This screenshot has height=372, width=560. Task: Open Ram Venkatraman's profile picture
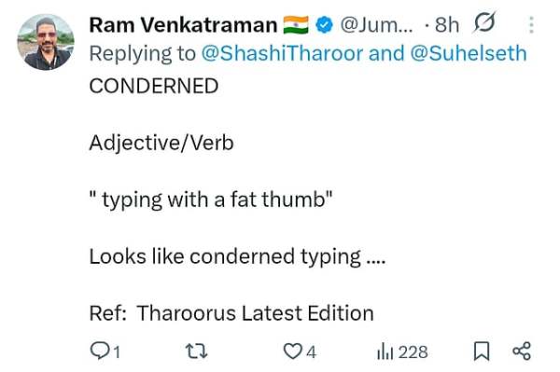coord(46,42)
